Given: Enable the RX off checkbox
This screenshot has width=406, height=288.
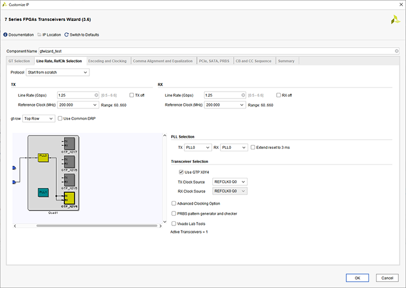Looking at the screenshot, I should click(278, 95).
